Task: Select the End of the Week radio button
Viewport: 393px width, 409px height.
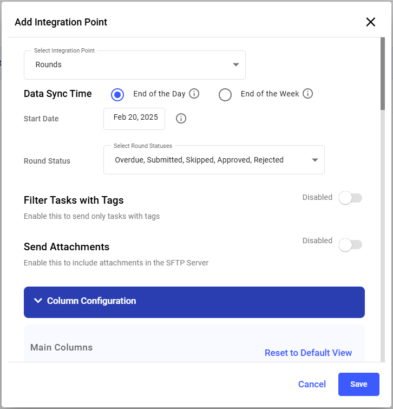Action: [225, 94]
